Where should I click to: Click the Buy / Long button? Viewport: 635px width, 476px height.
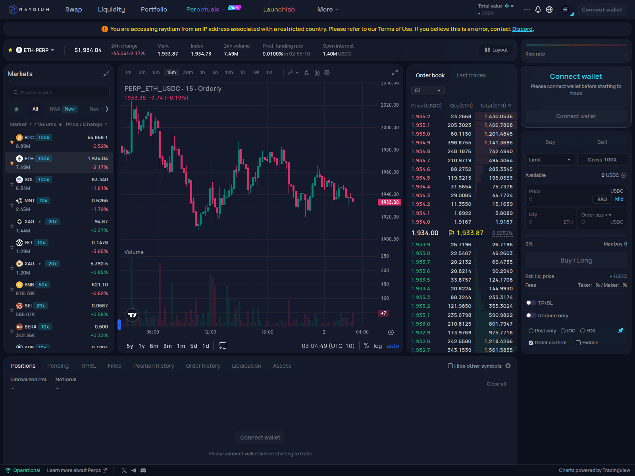[576, 260]
